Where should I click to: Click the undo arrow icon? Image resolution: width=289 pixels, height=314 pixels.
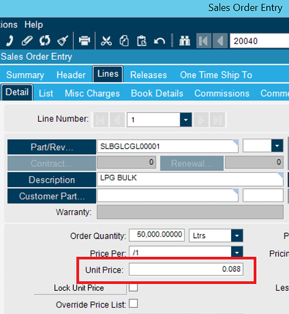[x=160, y=41]
